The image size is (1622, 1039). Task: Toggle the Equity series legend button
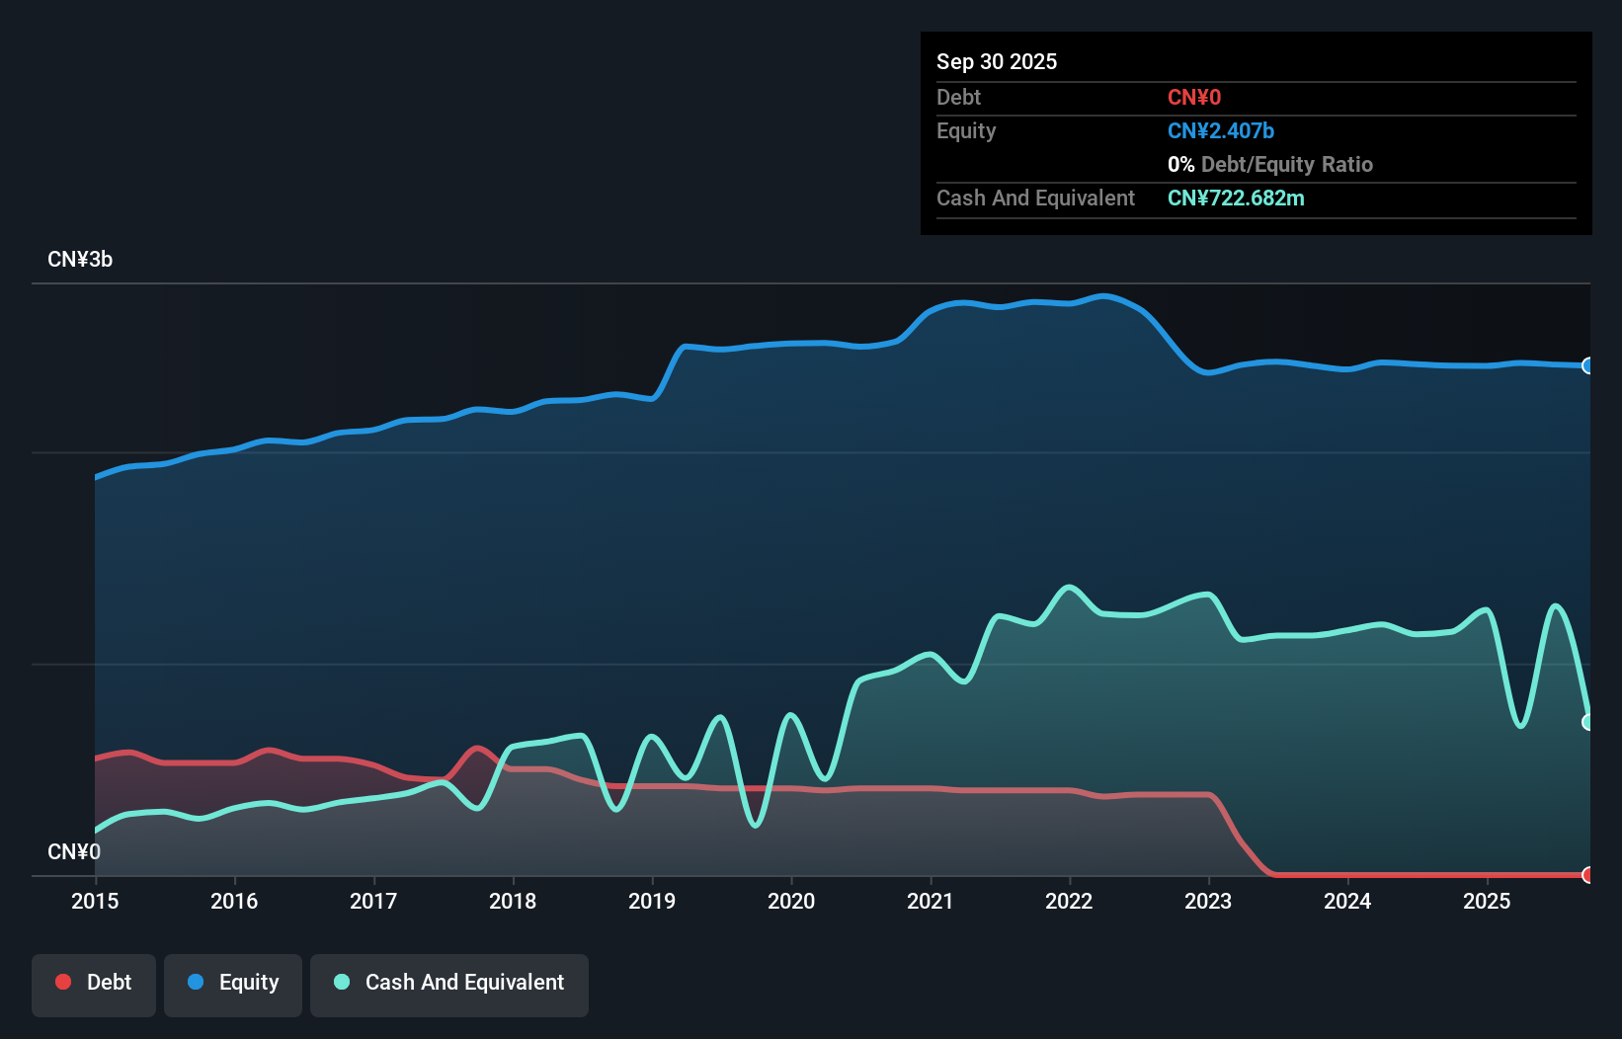click(233, 985)
